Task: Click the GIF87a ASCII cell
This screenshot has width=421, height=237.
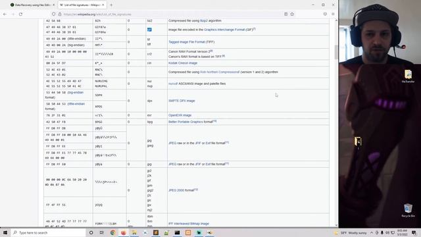Action: point(101,27)
